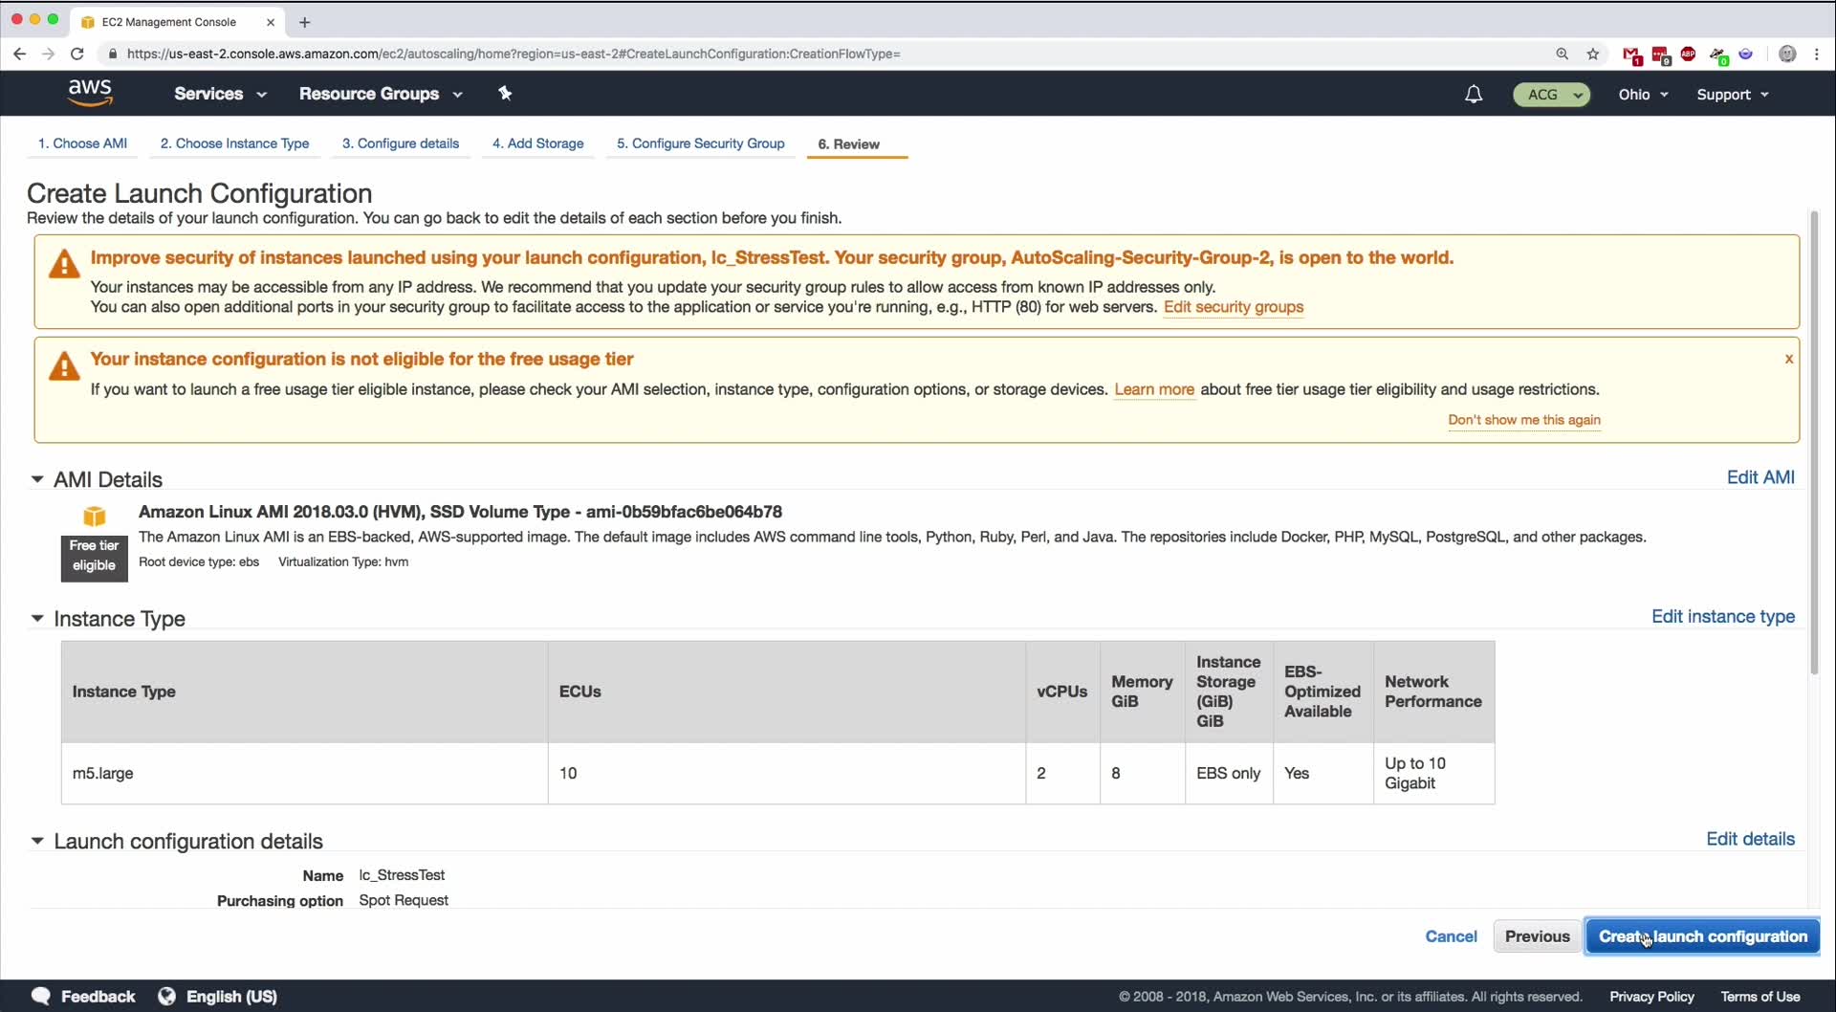The height and width of the screenshot is (1012, 1836).
Task: Open the Ohio region dropdown
Action: click(1643, 94)
